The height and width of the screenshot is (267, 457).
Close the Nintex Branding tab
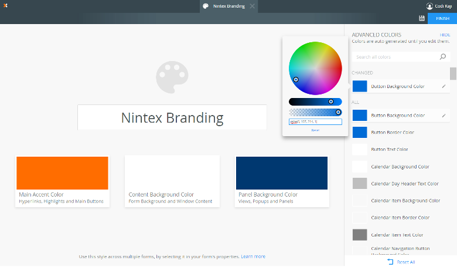[252, 6]
